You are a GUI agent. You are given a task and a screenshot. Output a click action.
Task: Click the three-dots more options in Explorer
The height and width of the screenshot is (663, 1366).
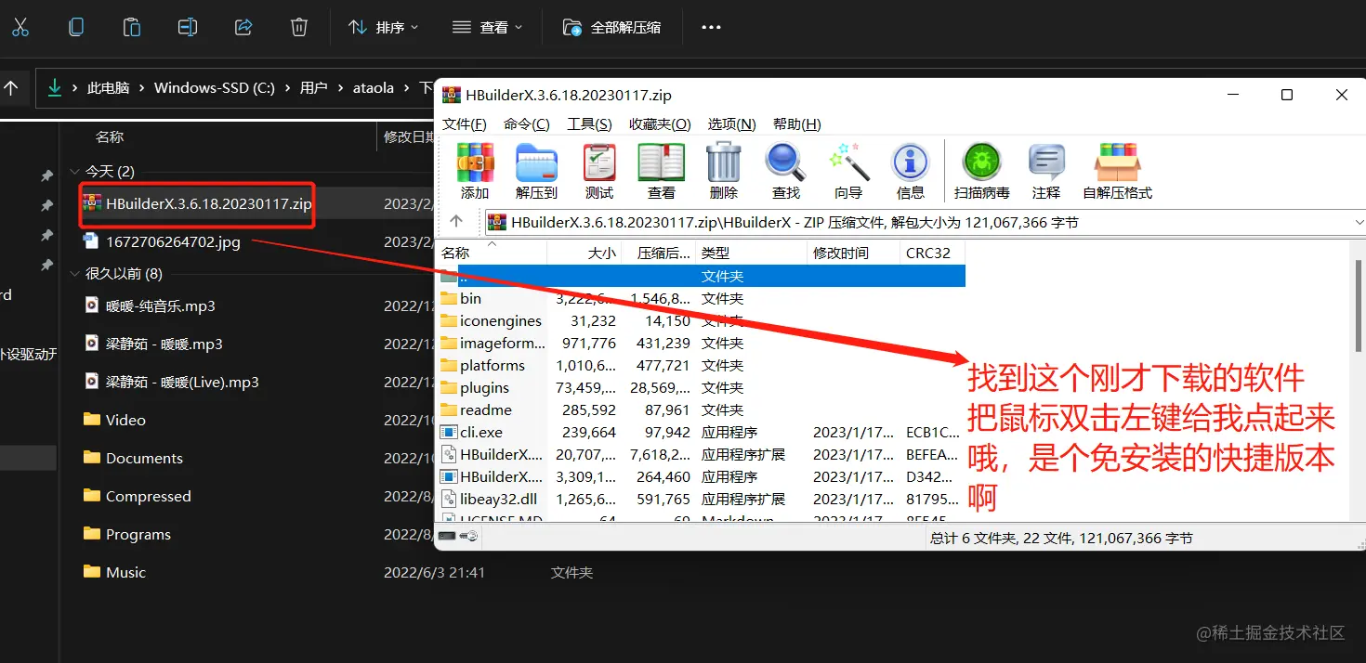point(711,27)
